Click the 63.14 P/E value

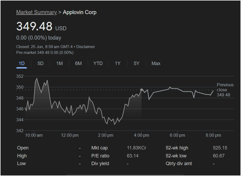133,156
